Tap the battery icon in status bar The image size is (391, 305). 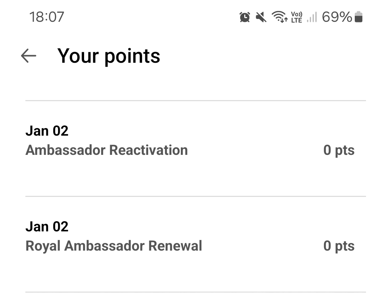point(359,17)
